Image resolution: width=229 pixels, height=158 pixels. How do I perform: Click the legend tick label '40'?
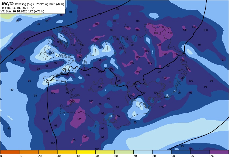(x=78, y=156)
